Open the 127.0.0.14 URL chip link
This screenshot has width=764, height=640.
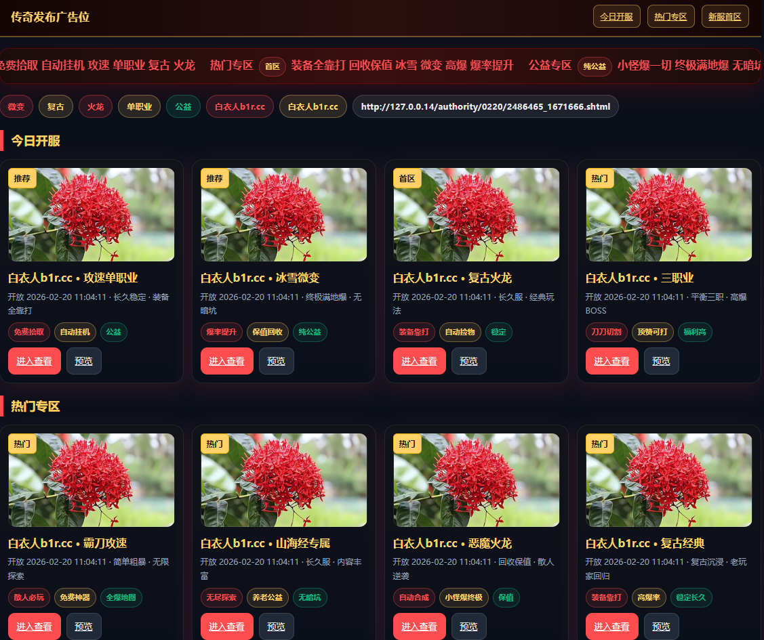485,107
